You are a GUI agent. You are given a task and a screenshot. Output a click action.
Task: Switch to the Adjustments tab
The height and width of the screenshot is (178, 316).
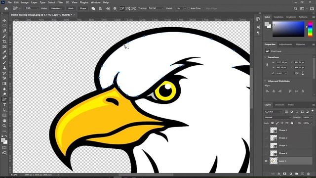(285, 44)
